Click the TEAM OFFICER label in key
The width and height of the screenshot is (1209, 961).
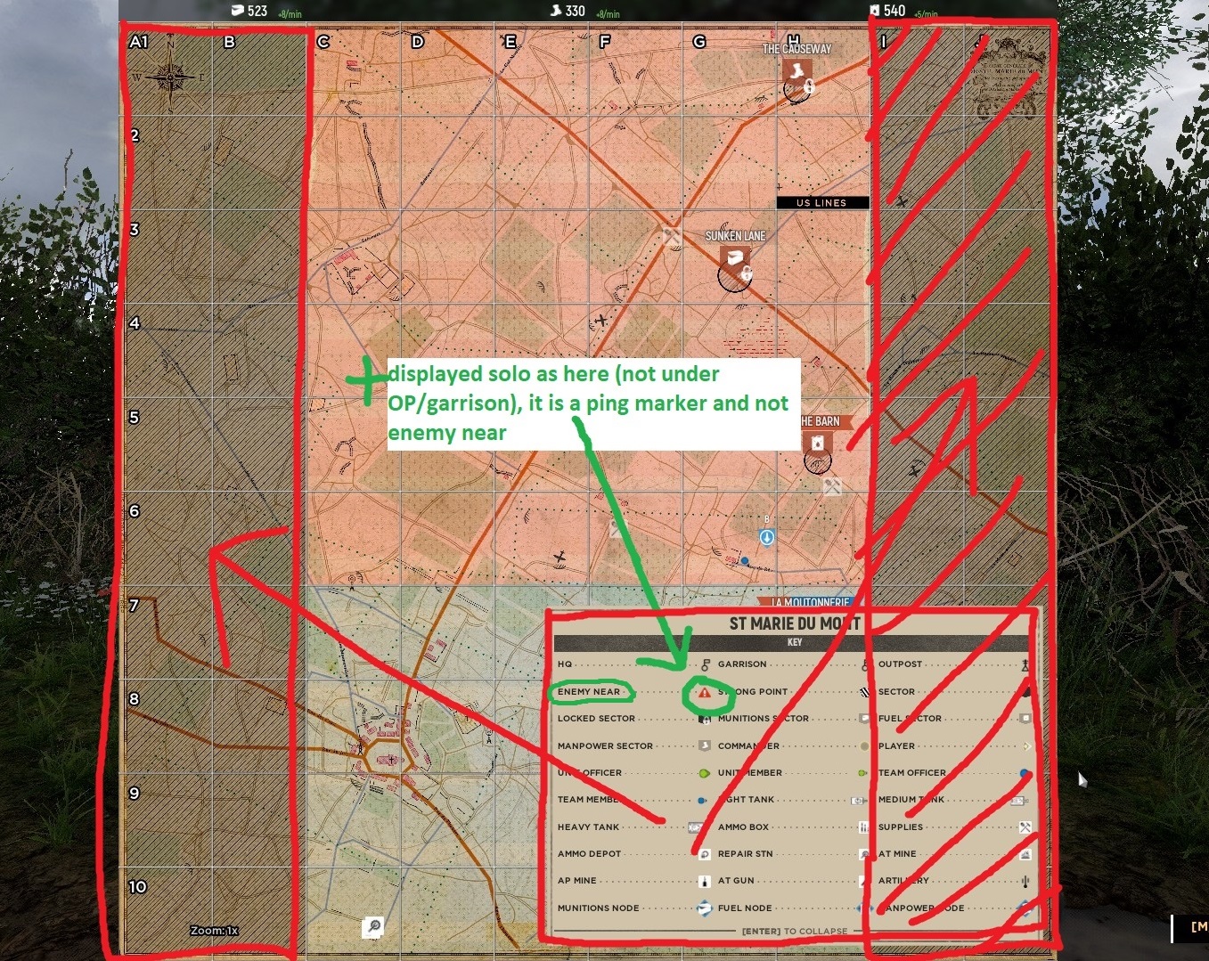point(912,773)
